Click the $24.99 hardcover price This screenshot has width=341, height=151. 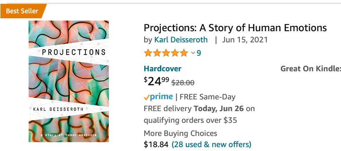tap(156, 82)
